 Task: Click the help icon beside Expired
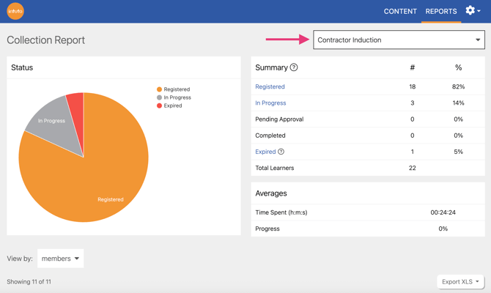[x=281, y=152]
